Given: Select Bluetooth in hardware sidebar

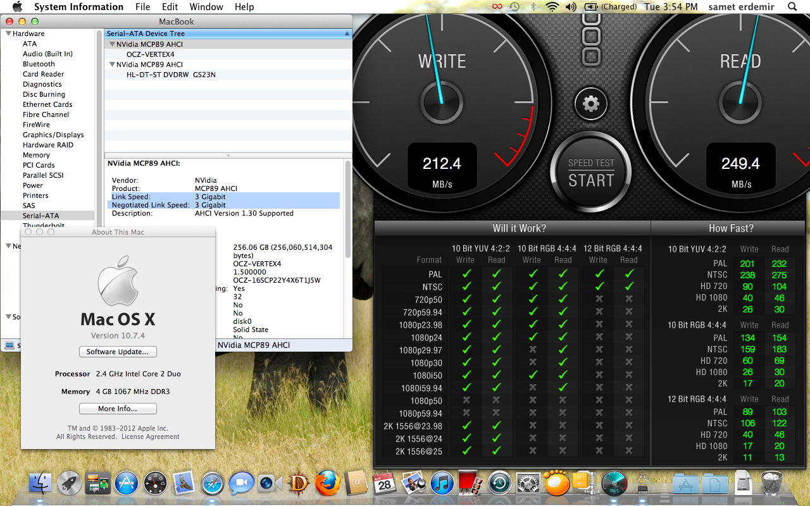Looking at the screenshot, I should (39, 64).
